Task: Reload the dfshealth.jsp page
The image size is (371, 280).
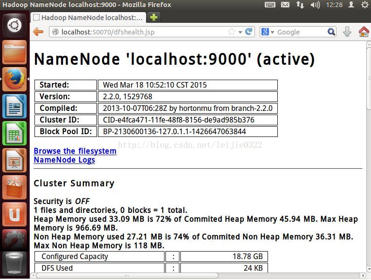Action: coord(249,32)
